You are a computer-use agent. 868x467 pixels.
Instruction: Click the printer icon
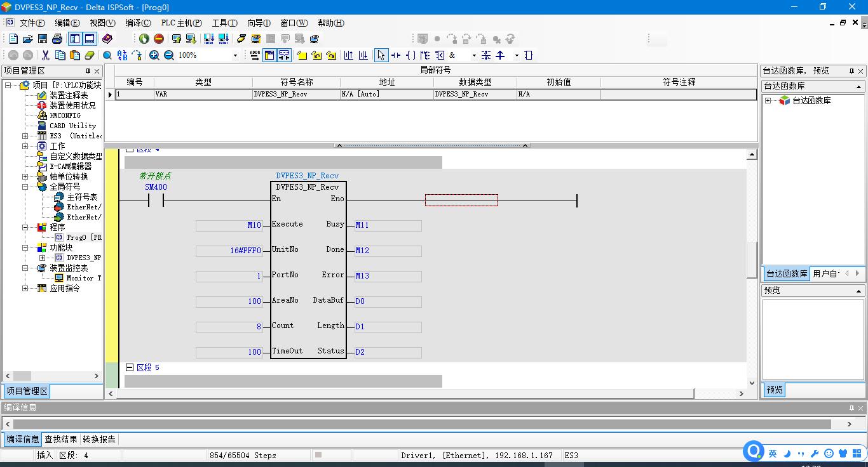(57, 39)
